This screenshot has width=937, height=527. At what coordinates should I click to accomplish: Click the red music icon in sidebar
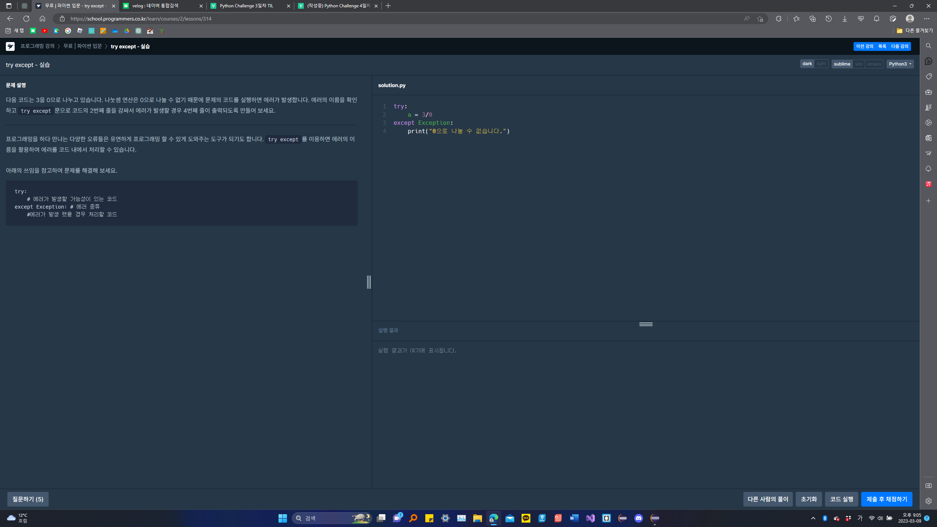coord(929,184)
